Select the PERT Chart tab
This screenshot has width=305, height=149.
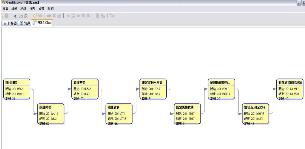point(42,23)
